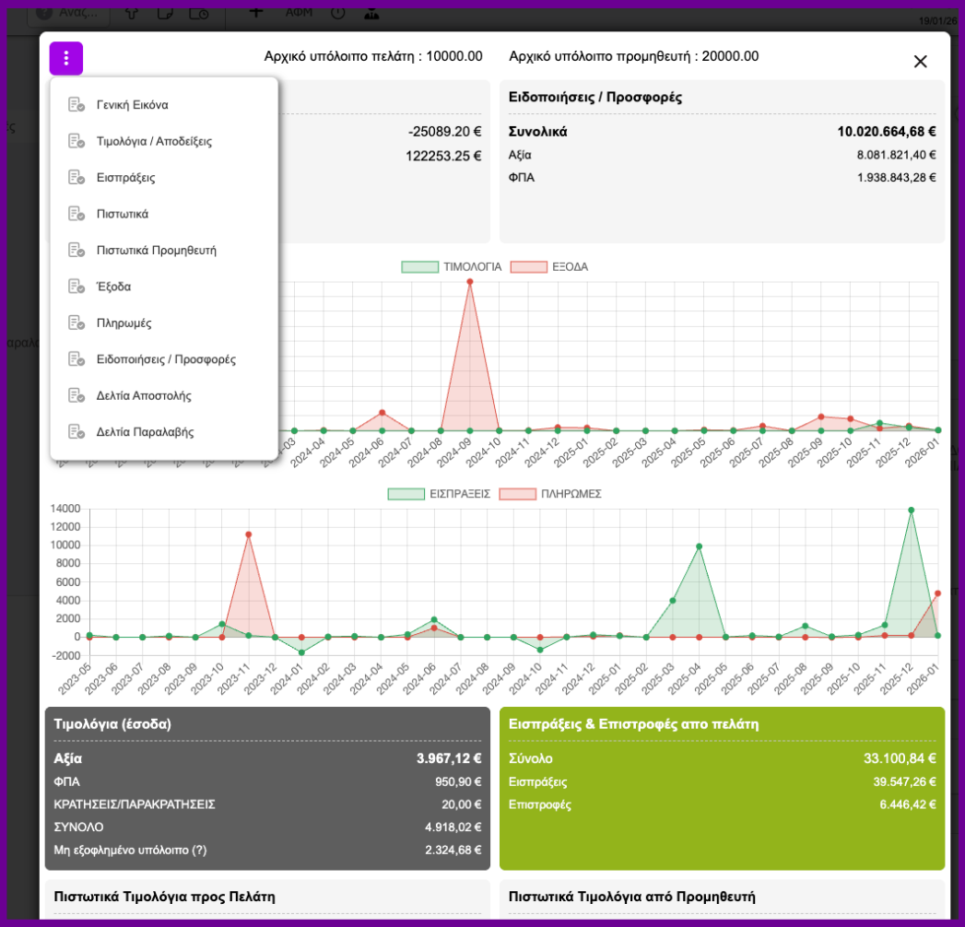Click the icon beside Εισπράξεις menu entry

click(x=76, y=177)
